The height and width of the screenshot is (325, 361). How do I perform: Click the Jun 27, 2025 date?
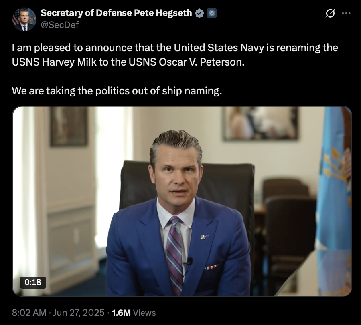coord(79,313)
